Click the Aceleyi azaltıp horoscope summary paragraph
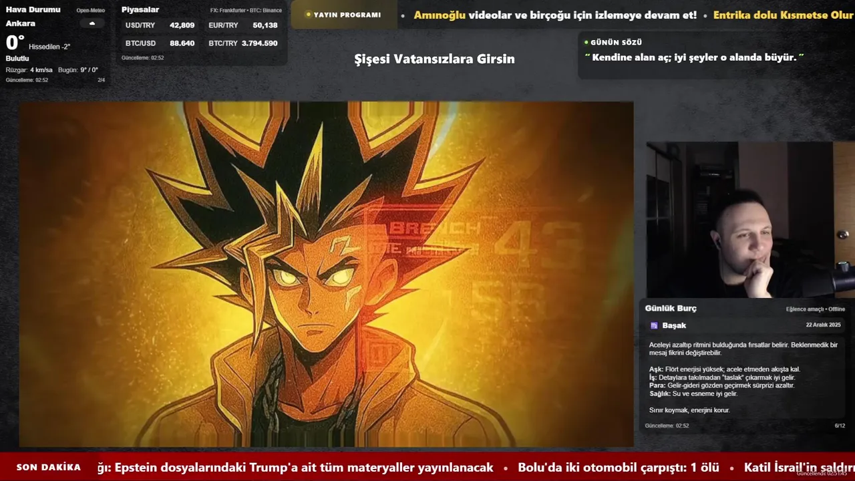Image resolution: width=855 pixels, height=481 pixels. click(x=743, y=349)
